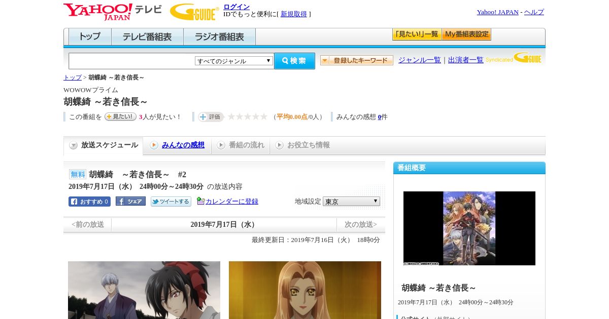This screenshot has width=609, height=319.
Task: Open the 地域設定 東京 region dropdown
Action: click(351, 201)
